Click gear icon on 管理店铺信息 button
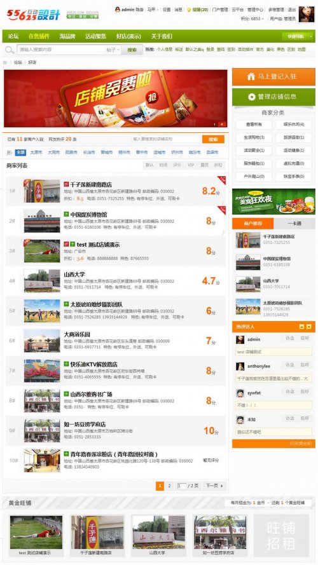The width and height of the screenshot is (318, 565). [252, 97]
